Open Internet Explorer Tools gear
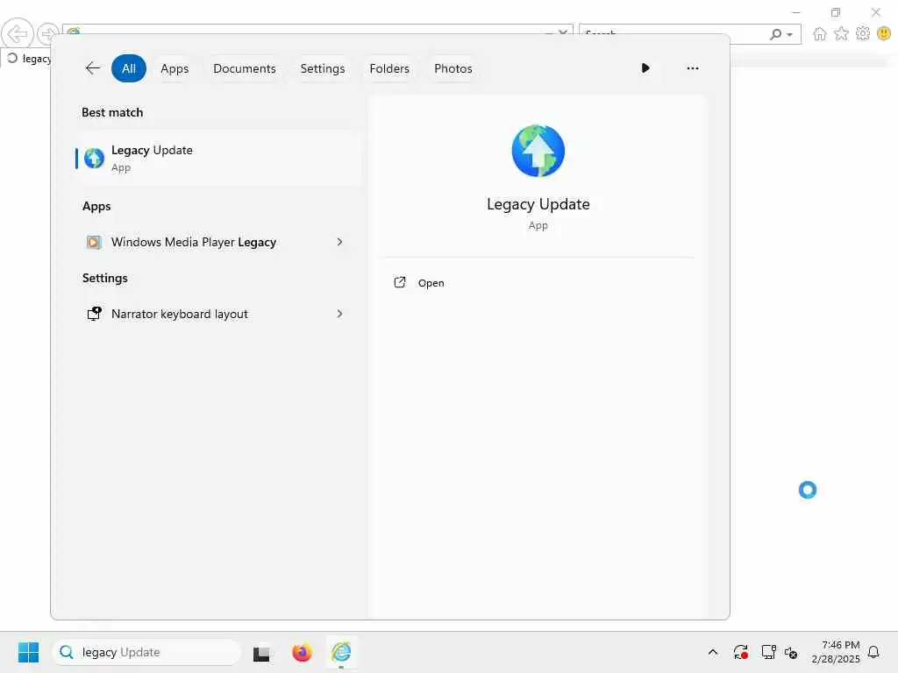Screen dimensions: 898x673 863,34
